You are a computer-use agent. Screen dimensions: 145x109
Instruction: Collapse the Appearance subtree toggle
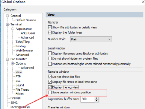coord(13,29)
